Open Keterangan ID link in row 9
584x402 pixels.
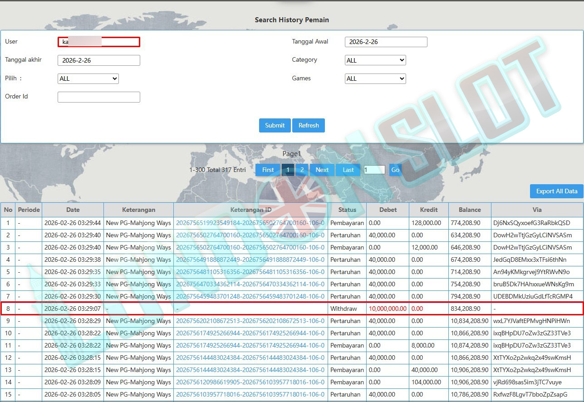(x=250, y=321)
